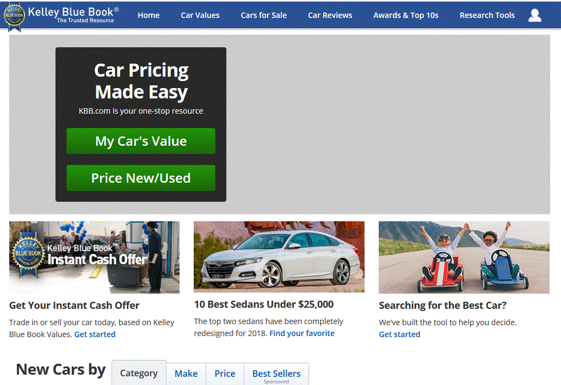Click the Kelley Blue Book logo badge
The image size is (561, 385).
point(14,16)
